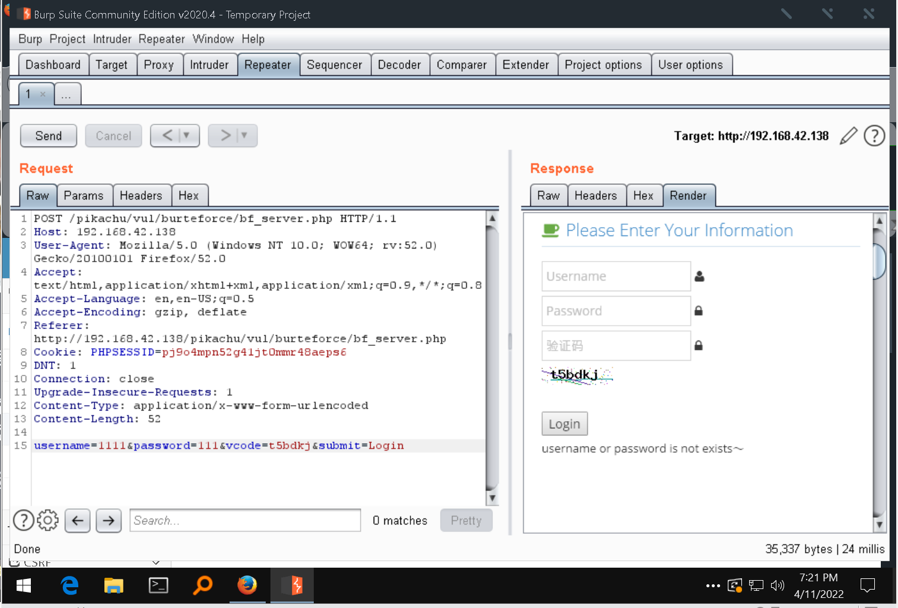The height and width of the screenshot is (608, 898).
Task: Open Windows Start menu
Action: click(x=24, y=586)
